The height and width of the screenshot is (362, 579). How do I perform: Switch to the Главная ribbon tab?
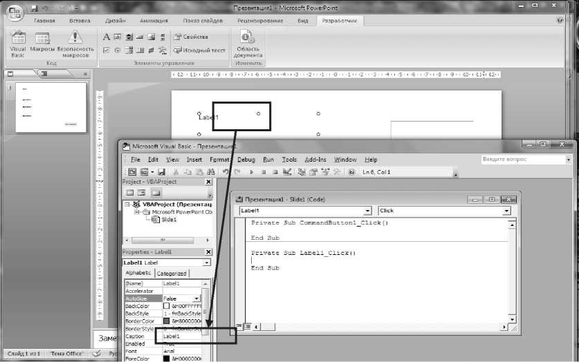point(44,21)
